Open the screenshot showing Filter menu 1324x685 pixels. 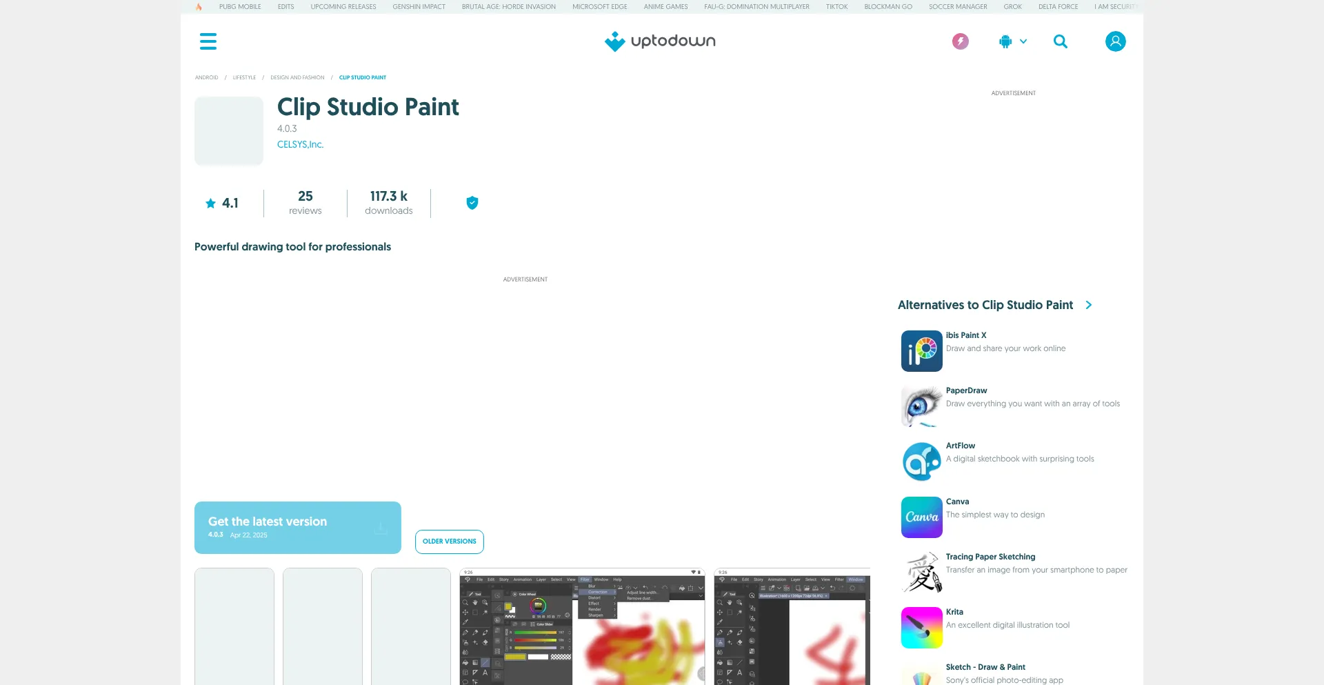pos(582,628)
